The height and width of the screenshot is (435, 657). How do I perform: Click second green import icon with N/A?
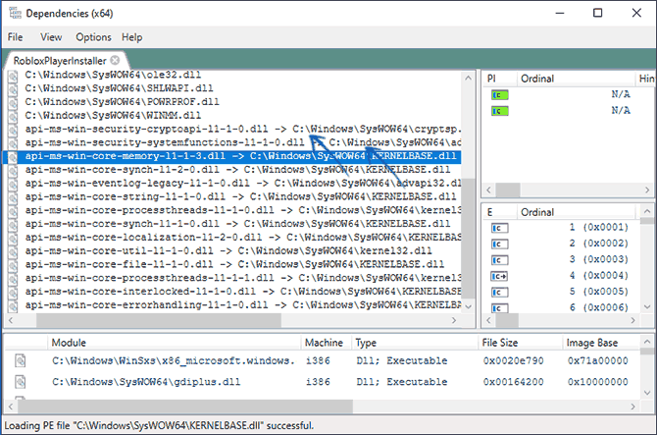(500, 111)
